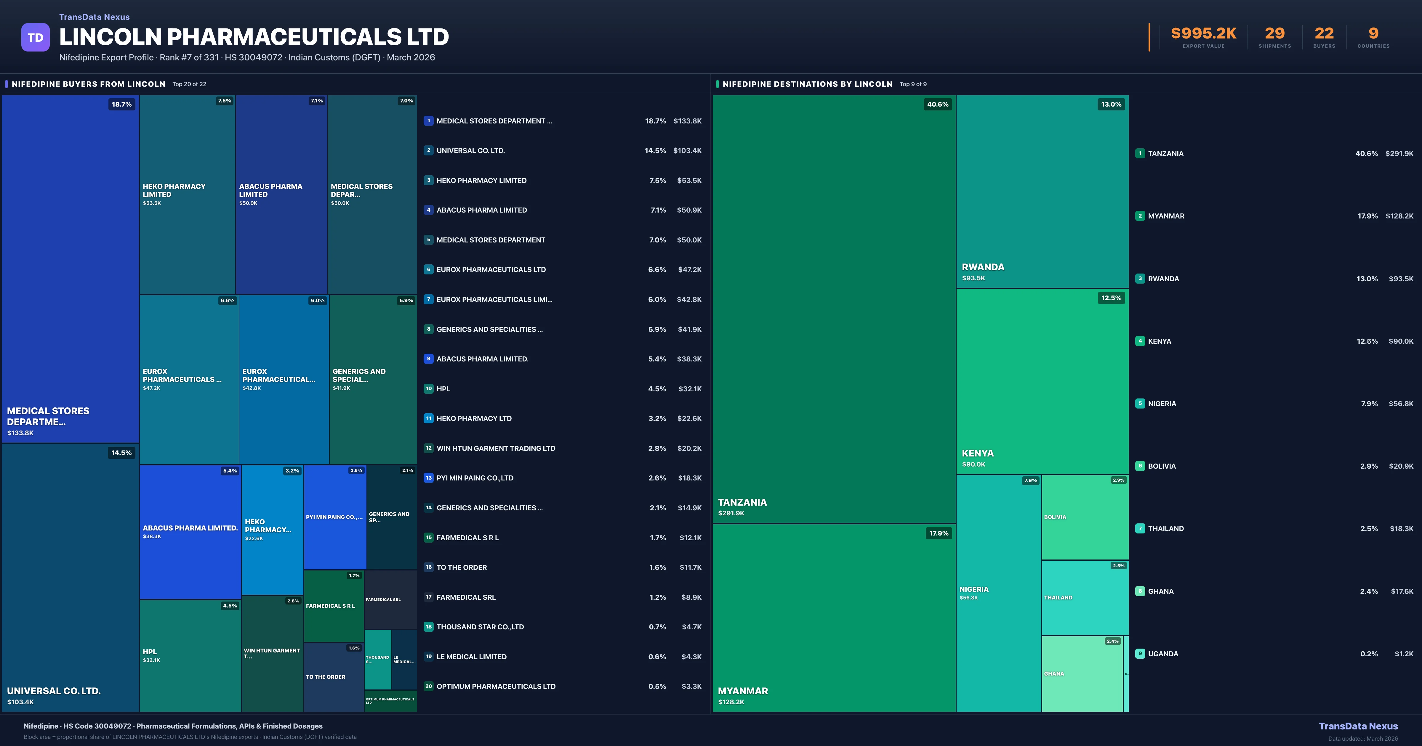This screenshot has width=1422, height=746.
Task: Click rank badge 2 next to Universal Co. Ltd.
Action: point(428,150)
